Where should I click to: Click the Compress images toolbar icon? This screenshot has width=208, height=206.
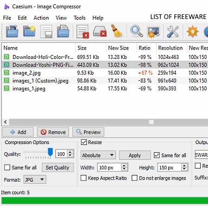coord(153,32)
